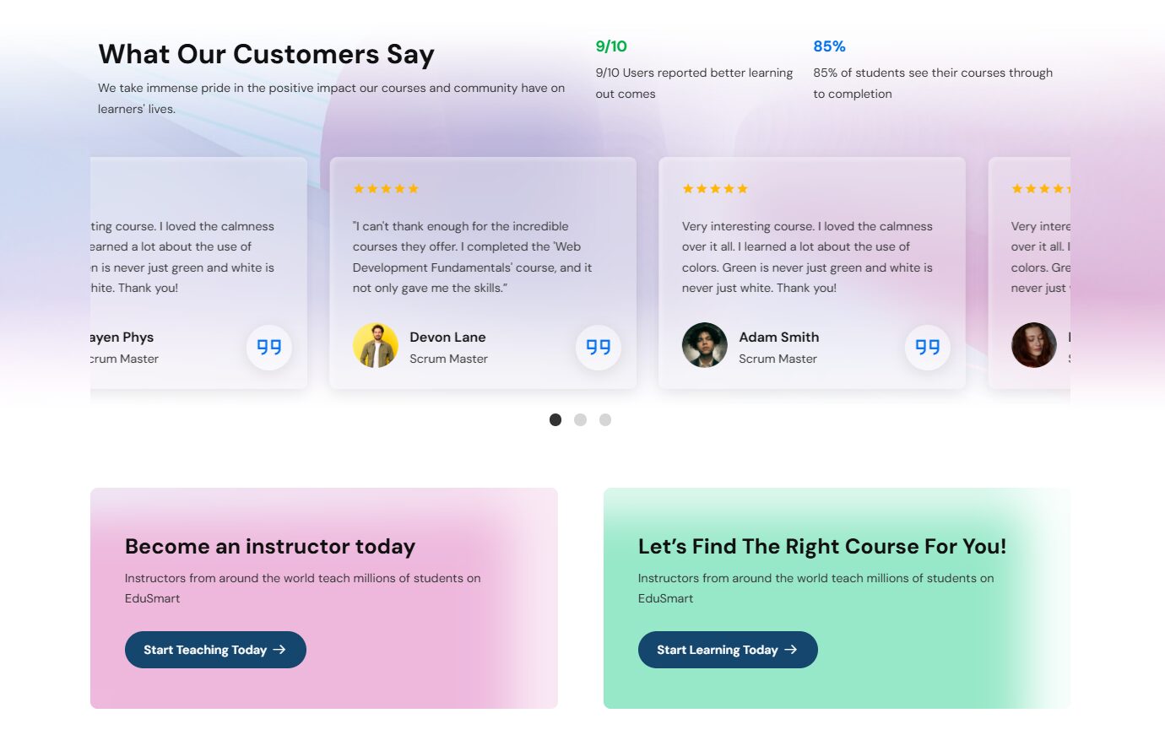Click the Devon Lane name text
The width and height of the screenshot is (1165, 751).
pyautogui.click(x=447, y=337)
